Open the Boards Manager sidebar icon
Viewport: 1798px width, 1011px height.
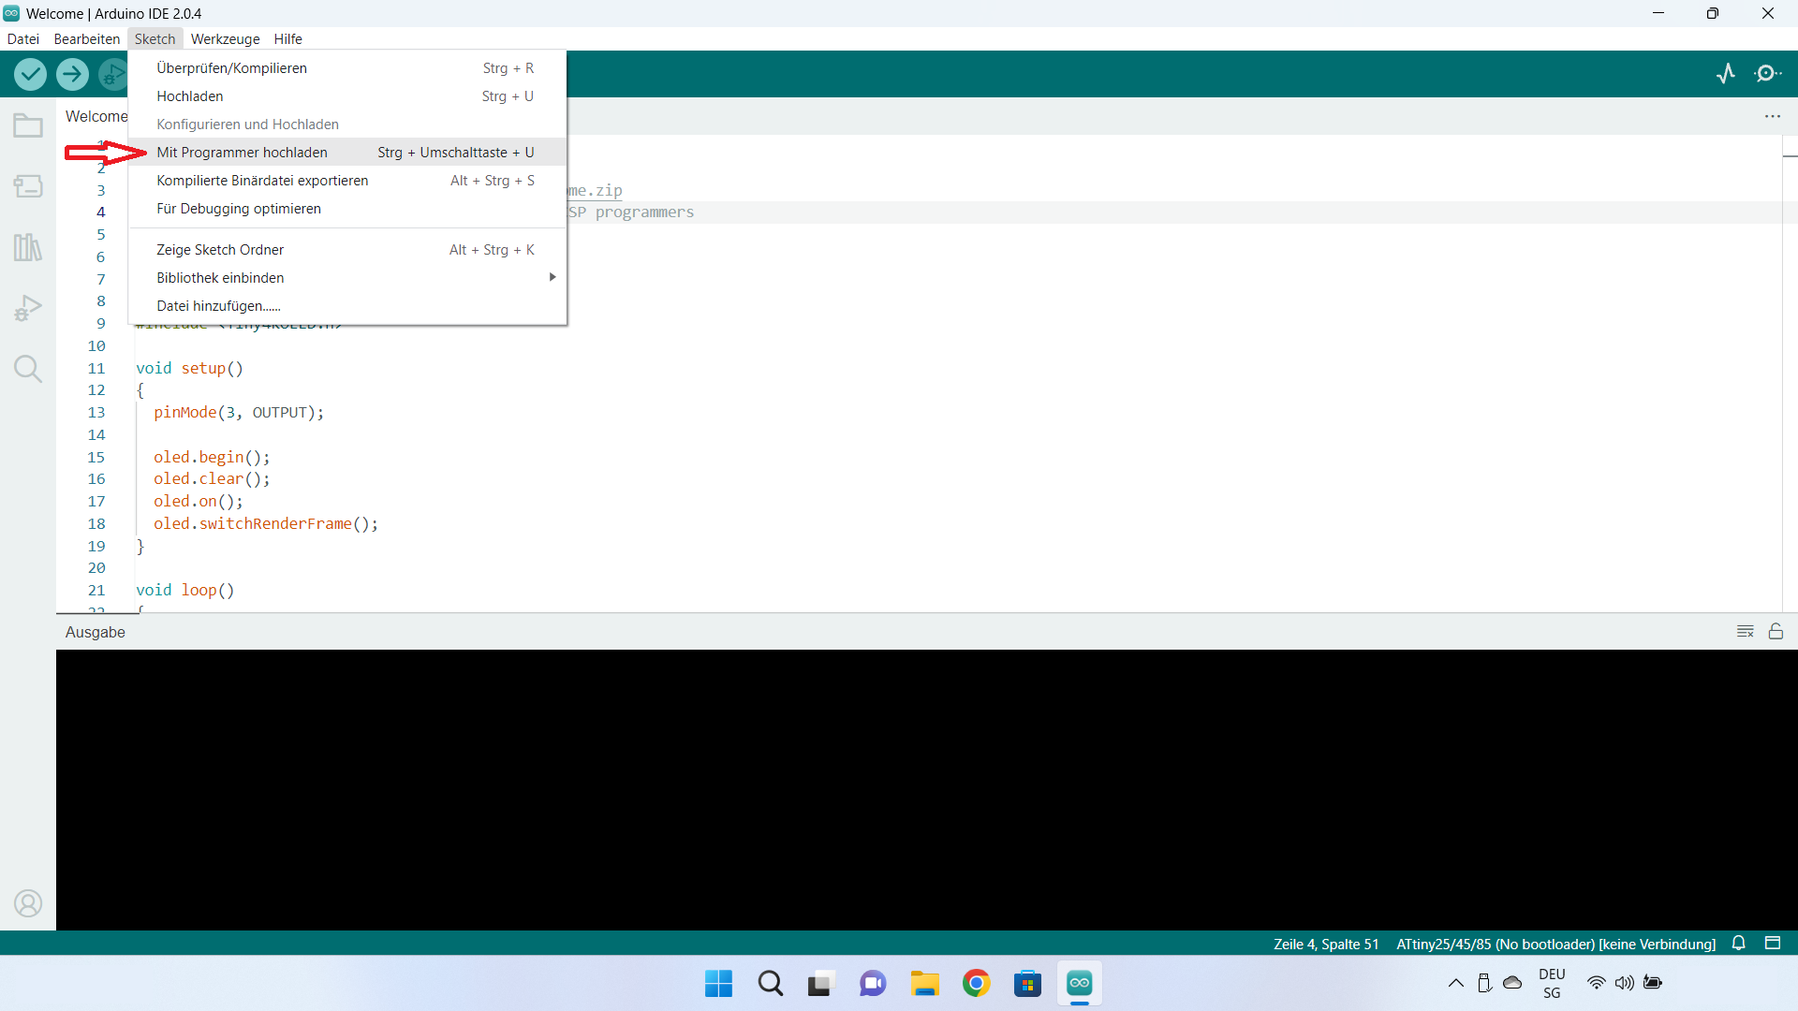pyautogui.click(x=28, y=186)
